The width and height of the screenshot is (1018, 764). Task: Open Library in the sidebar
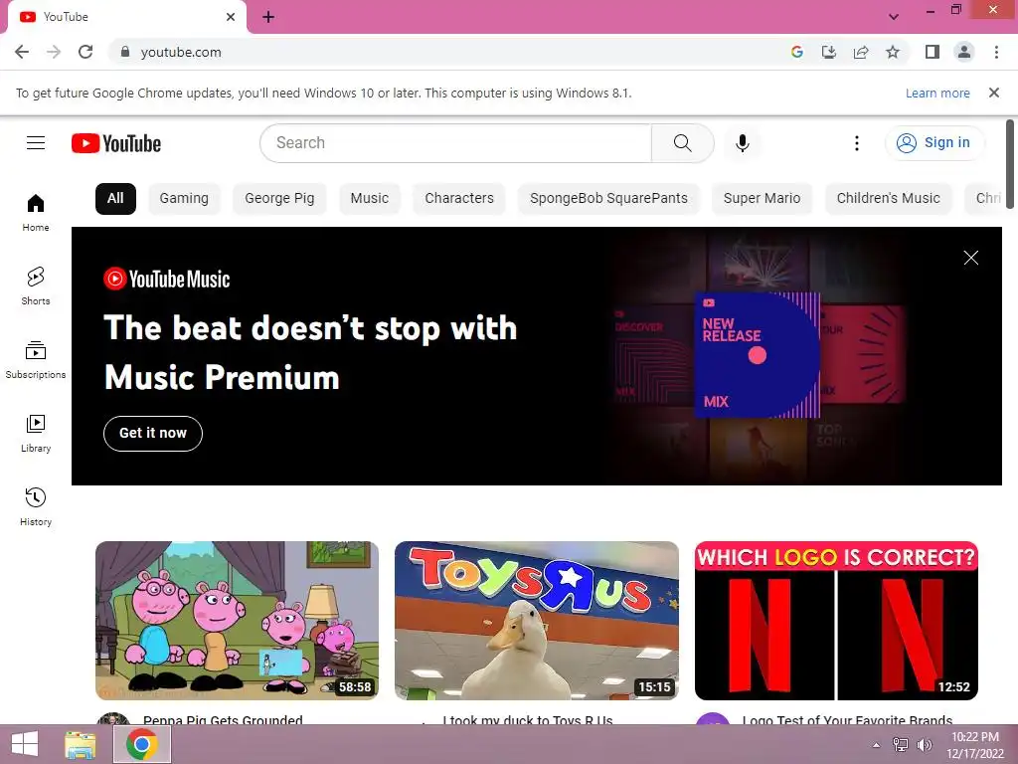(36, 434)
